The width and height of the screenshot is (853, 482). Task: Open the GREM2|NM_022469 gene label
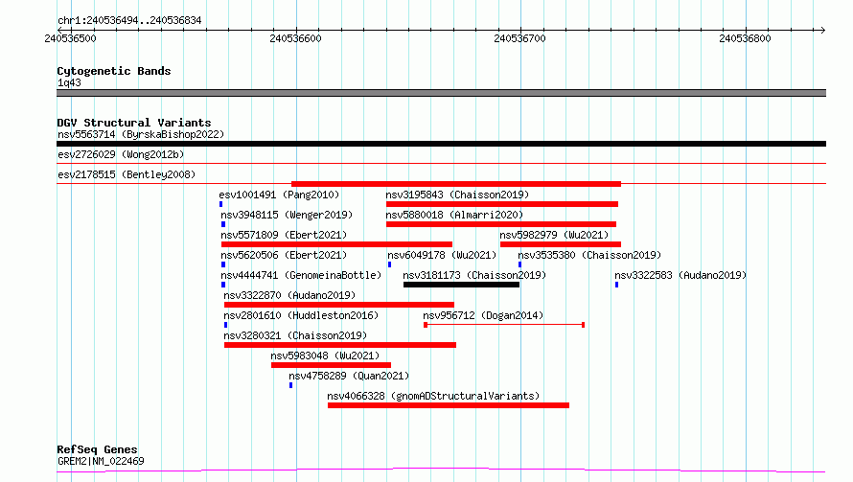pyautogui.click(x=101, y=461)
